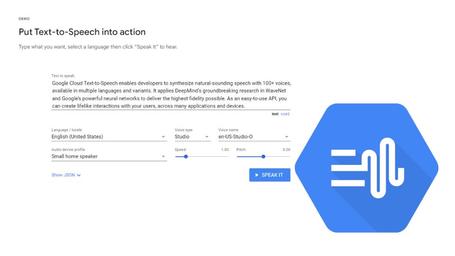Open the Voice name dropdown en-US-Studio-O
The height and width of the screenshot is (256, 455).
tap(254, 137)
